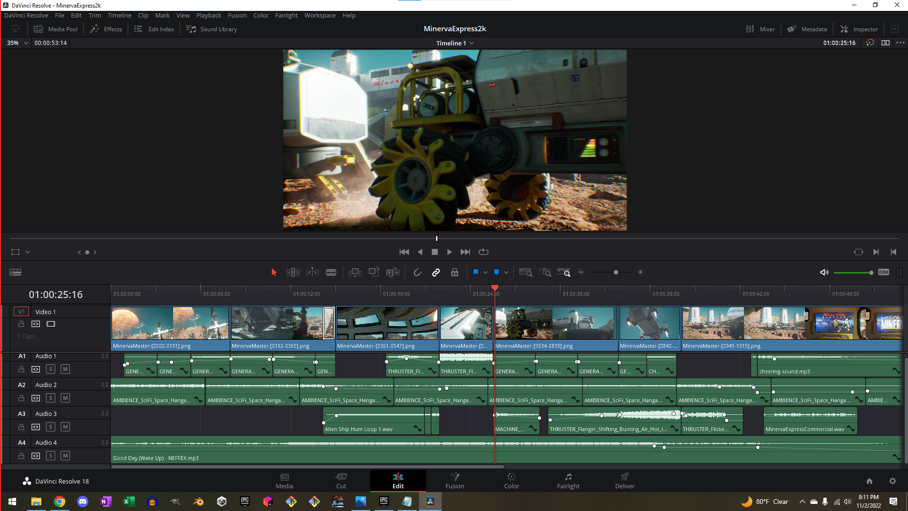Select the Razor/Blade edit tool
The image size is (908, 511).
pyautogui.click(x=331, y=272)
